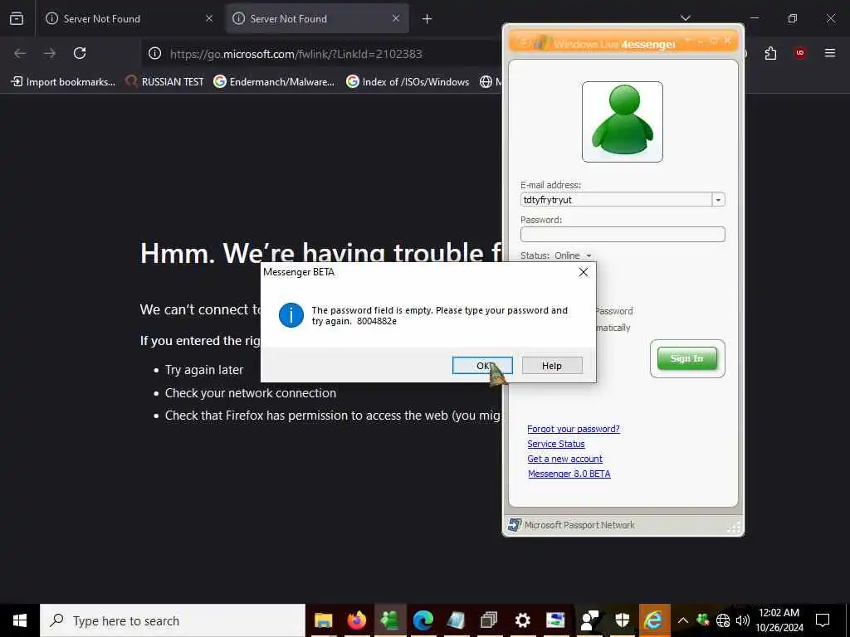Open the Index of /ISOs/Windows bookmark
Image resolution: width=850 pixels, height=637 pixels.
(x=408, y=82)
